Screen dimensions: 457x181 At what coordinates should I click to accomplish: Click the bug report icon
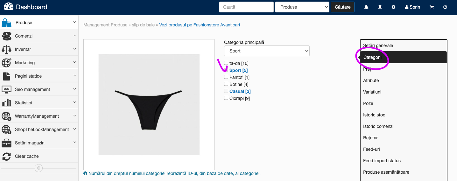(380, 7)
